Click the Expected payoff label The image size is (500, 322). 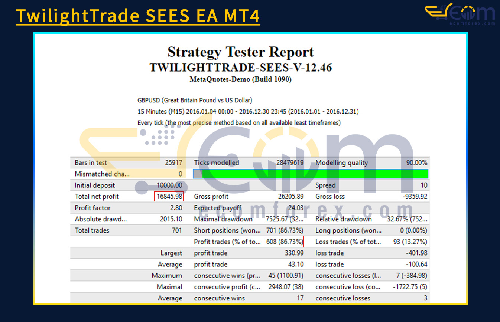[218, 208]
